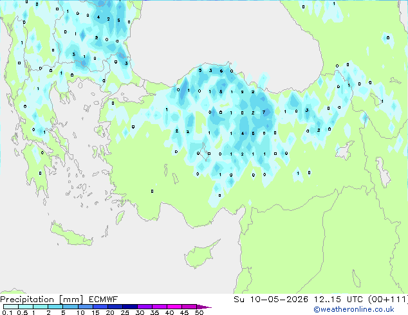The width and height of the screenshot is (408, 315).
Task: Click the island of Crete on the map
Action: coord(71,235)
